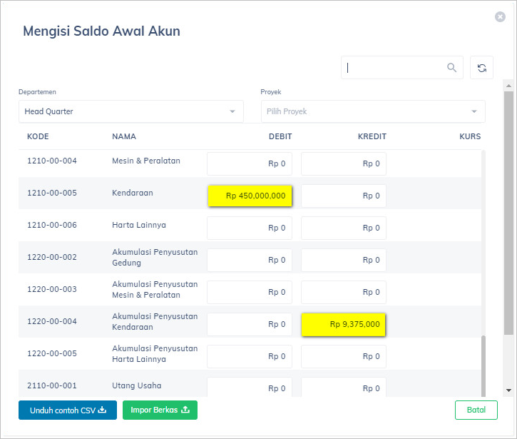This screenshot has width=517, height=439.
Task: Click Unduh contoh CSV button
Action: tap(68, 410)
